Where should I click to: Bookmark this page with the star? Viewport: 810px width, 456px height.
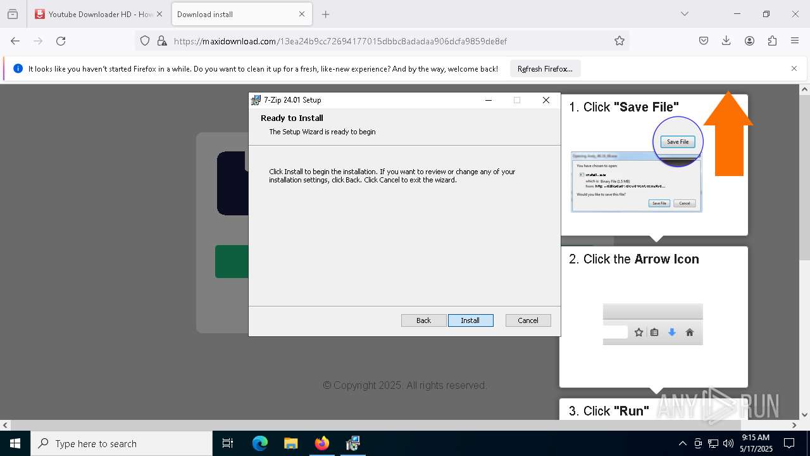(620, 41)
